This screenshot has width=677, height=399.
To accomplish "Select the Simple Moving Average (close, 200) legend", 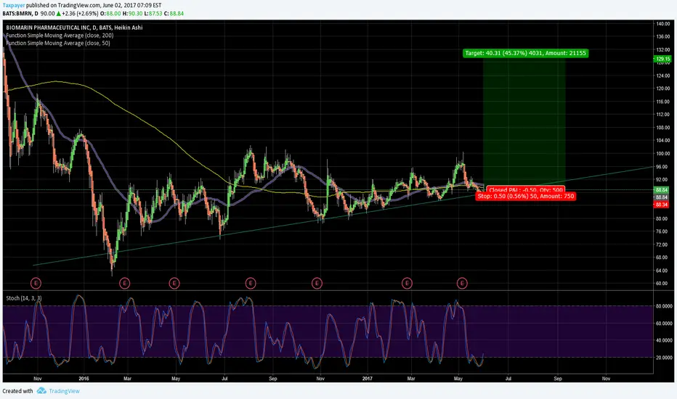I will [60, 36].
